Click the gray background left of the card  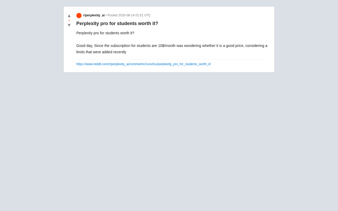32,40
